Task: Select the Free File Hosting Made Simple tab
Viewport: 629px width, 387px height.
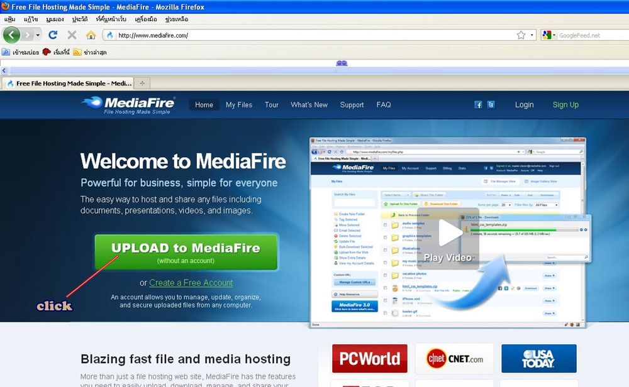Action: pos(68,84)
